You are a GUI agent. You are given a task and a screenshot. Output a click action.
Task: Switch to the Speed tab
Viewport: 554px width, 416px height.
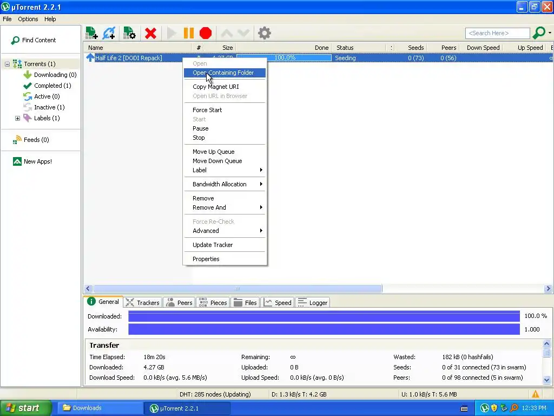pos(278,303)
